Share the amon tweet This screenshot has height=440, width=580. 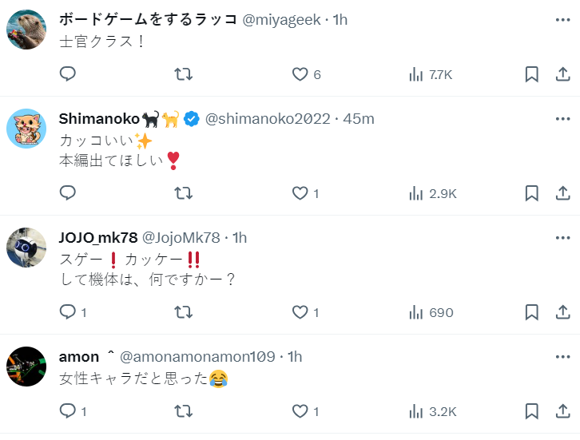click(x=562, y=411)
